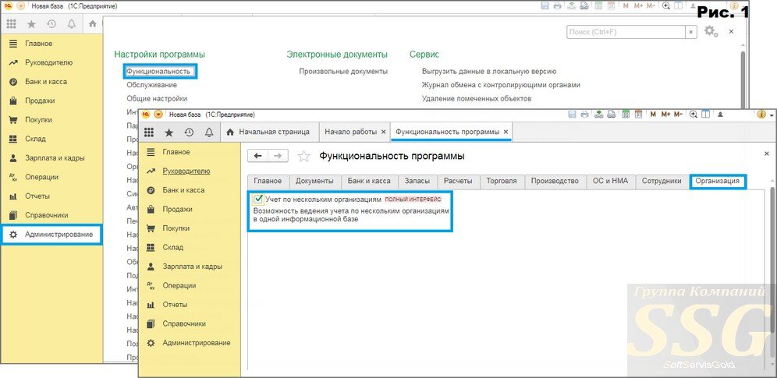
Task: Click the M+ button in front window toolbar
Action: [x=665, y=115]
